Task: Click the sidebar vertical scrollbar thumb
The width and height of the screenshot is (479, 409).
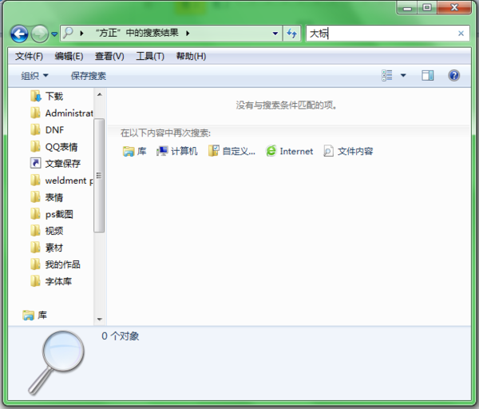Action: [x=99, y=176]
